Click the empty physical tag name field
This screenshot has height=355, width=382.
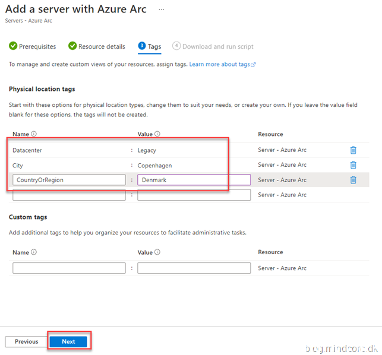[68, 195]
